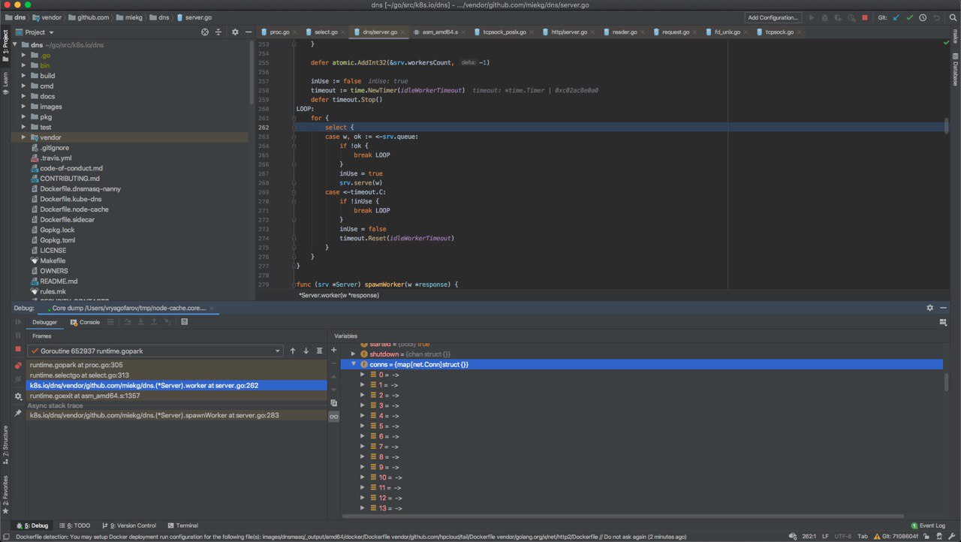This screenshot has width=961, height=542.
Task: Click the Debug bug icon in the top toolbar
Action: [824, 17]
